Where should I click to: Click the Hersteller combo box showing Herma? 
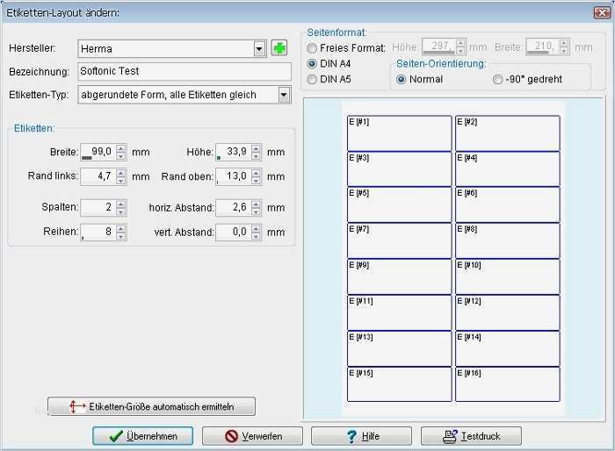pyautogui.click(x=172, y=49)
